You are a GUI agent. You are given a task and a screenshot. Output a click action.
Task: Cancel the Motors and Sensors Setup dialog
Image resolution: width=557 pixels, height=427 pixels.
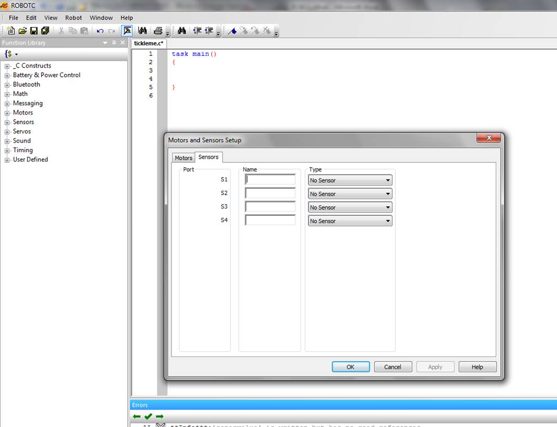pos(393,367)
